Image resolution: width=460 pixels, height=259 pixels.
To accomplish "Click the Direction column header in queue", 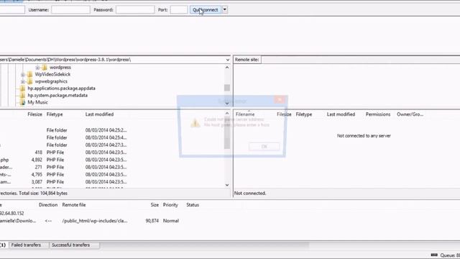I will [48, 205].
